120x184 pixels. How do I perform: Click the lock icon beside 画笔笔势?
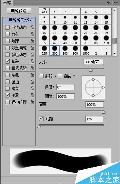pyautogui.click(x=32, y=68)
